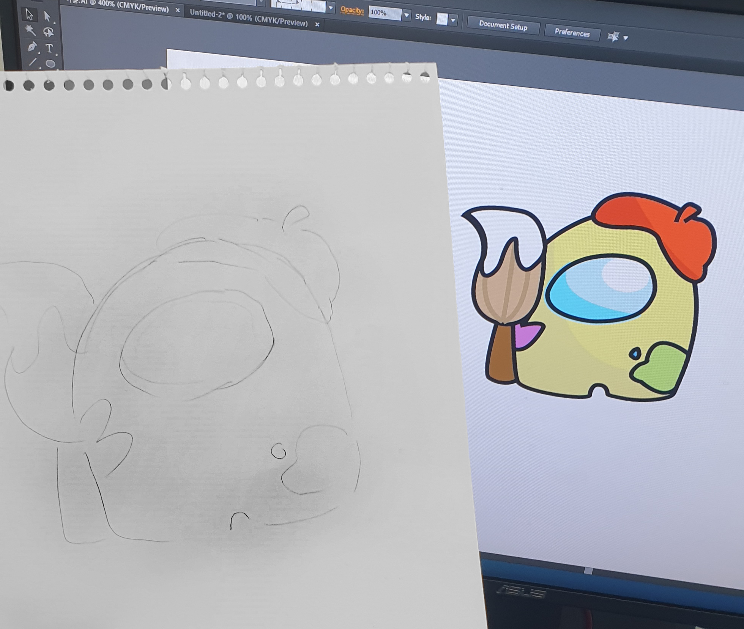Viewport: 744px width, 629px height.
Task: Click the align-to-selection icon next to Preferences
Action: click(613, 37)
